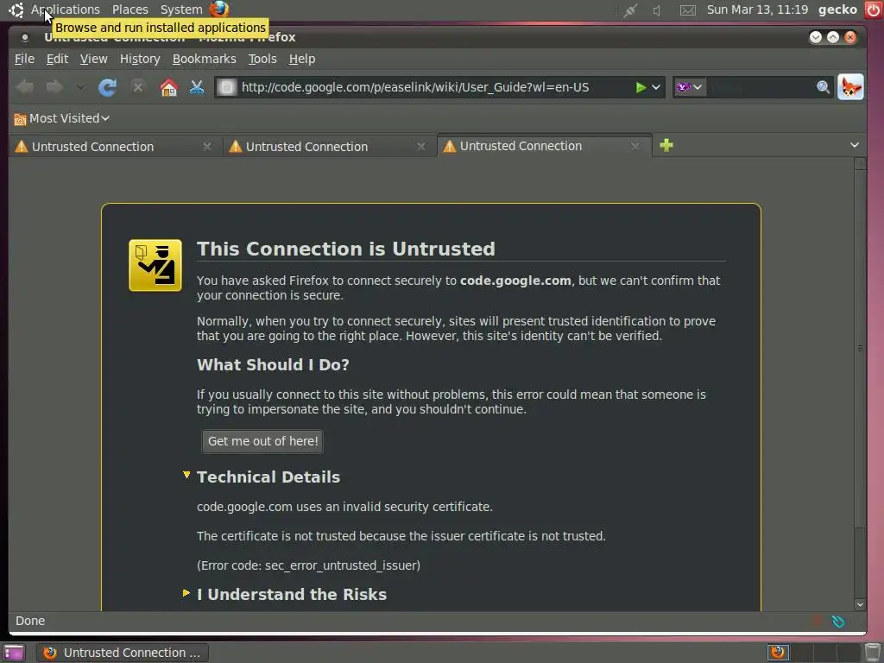This screenshot has width=884, height=663.
Task: Open the list all tabs dropdown
Action: click(855, 145)
